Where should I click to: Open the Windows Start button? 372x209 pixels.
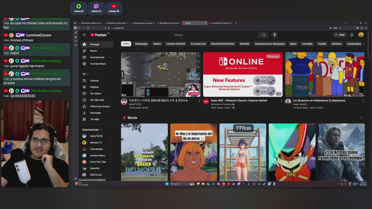click(x=167, y=184)
